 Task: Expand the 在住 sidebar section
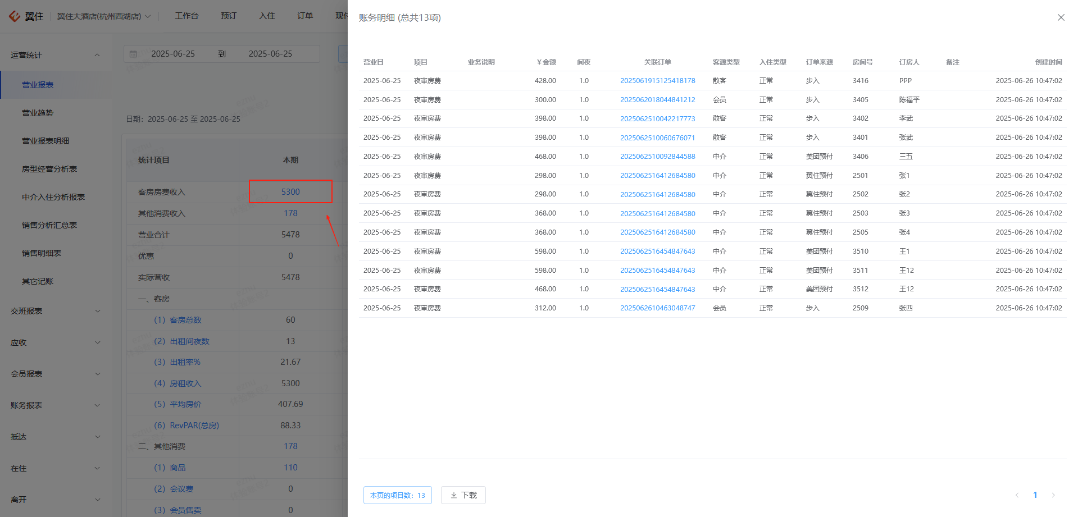click(x=55, y=468)
